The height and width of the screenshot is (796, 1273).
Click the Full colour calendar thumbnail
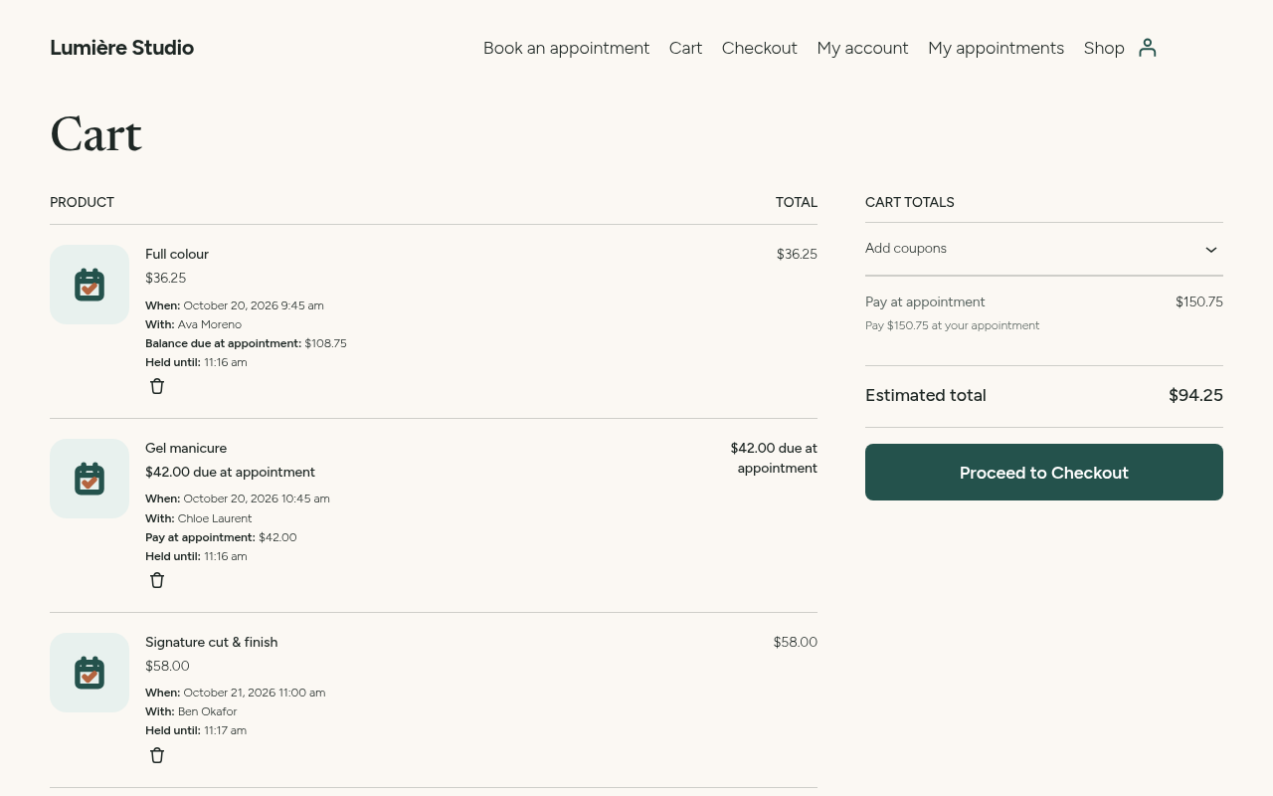tap(90, 285)
